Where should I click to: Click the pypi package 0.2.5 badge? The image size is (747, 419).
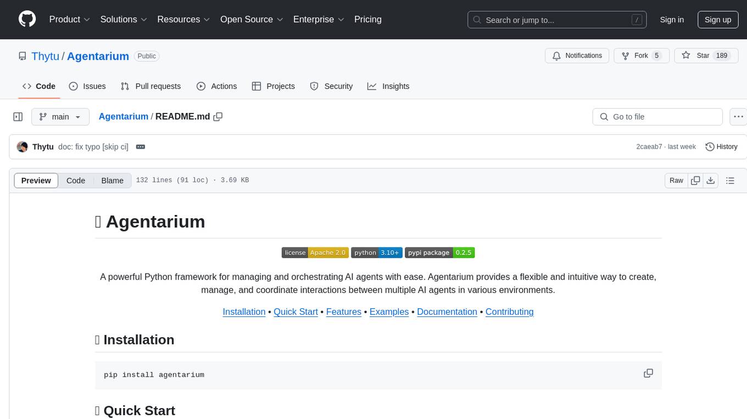click(x=440, y=253)
